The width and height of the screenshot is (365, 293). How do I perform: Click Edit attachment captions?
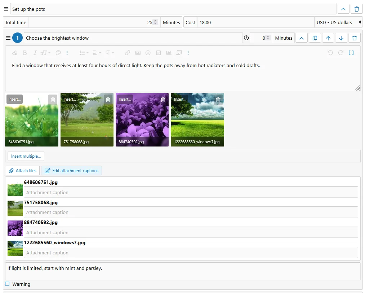tap(71, 171)
